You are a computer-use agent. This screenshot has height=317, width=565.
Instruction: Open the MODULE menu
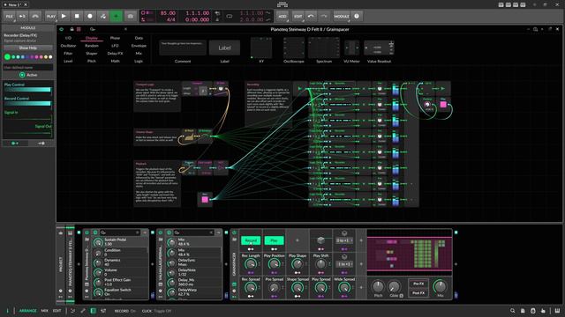tap(342, 16)
